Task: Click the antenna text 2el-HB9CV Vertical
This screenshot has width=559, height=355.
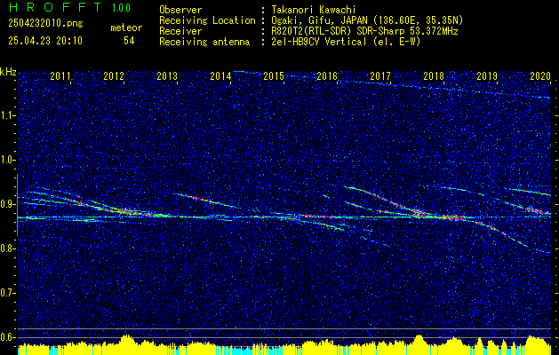Action: point(318,42)
